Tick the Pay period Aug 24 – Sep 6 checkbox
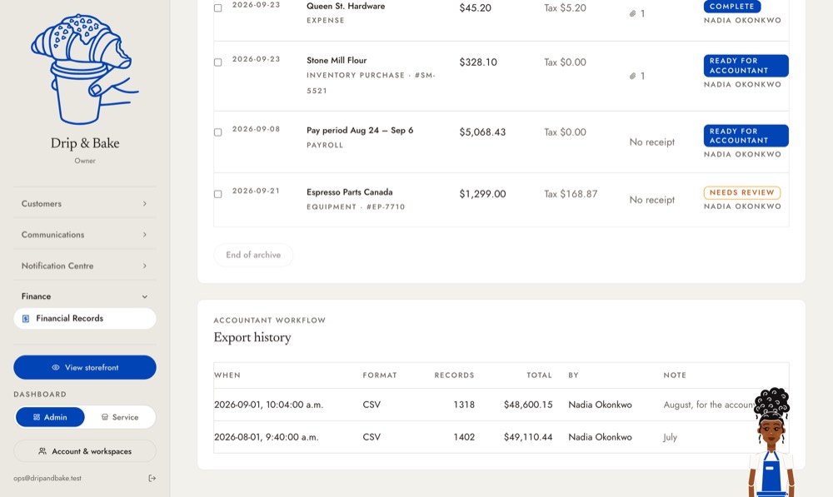This screenshot has height=497, width=833. coord(217,132)
